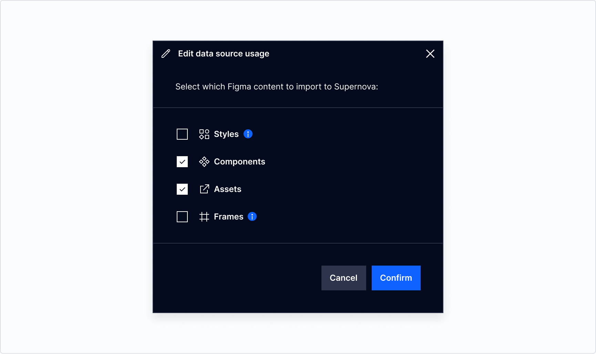Click the Assets export arrow icon
This screenshot has height=354, width=596.
click(204, 189)
